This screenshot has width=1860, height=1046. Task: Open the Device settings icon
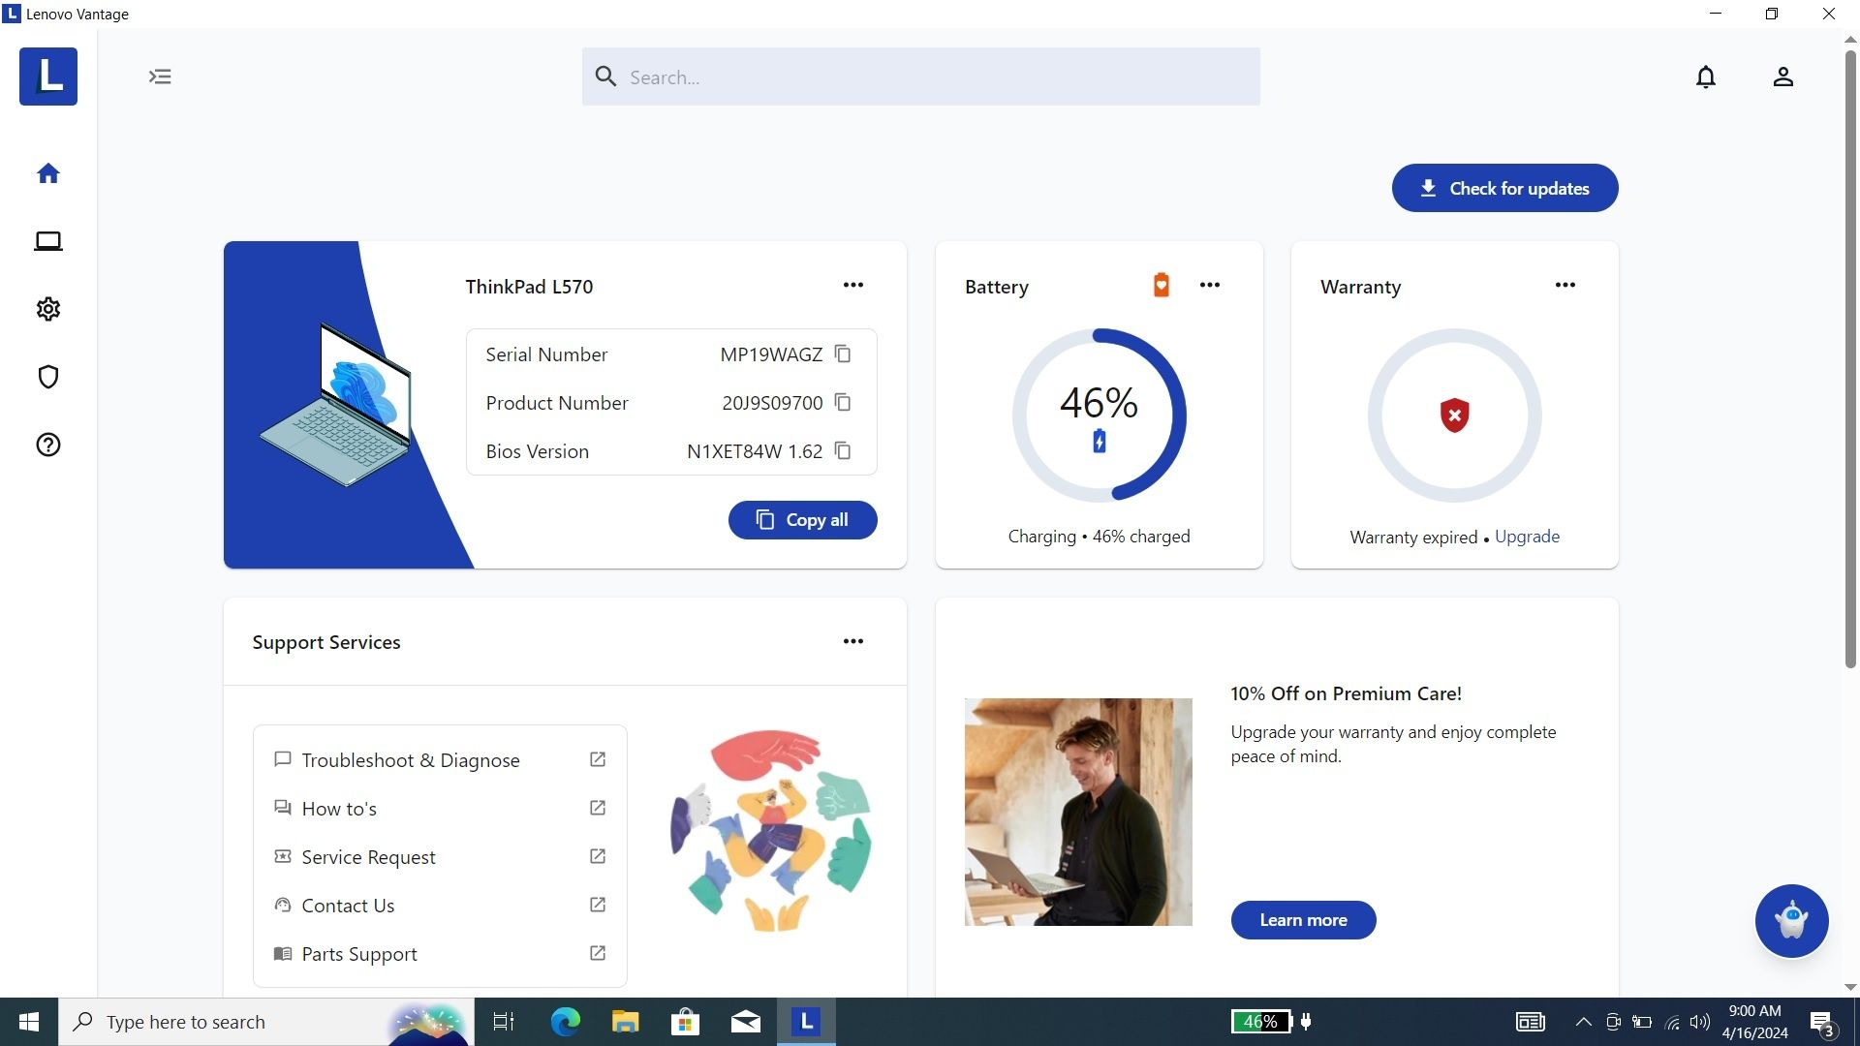(x=47, y=308)
